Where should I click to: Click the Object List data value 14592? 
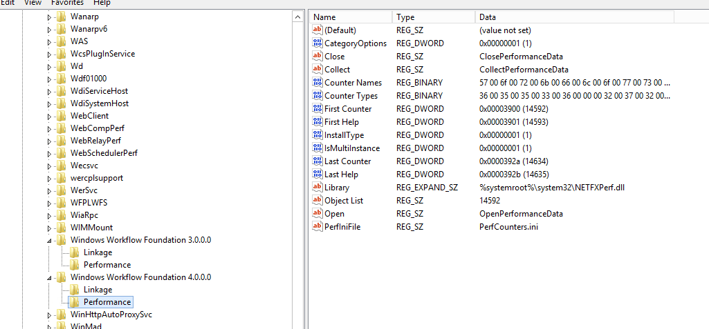(x=490, y=200)
